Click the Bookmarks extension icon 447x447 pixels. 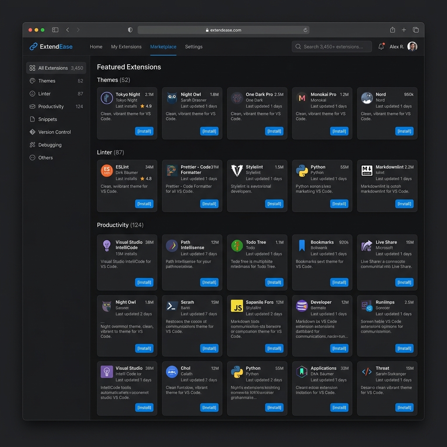click(x=302, y=246)
